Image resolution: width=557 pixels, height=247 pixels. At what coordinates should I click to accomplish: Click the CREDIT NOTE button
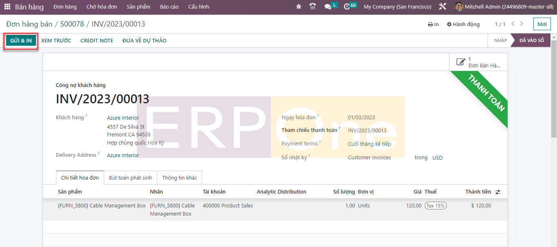click(x=97, y=41)
